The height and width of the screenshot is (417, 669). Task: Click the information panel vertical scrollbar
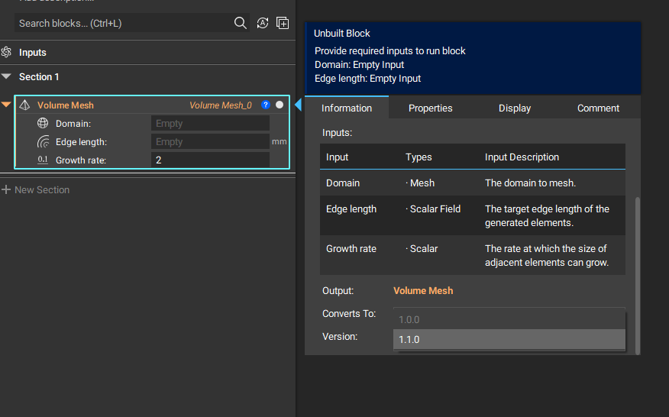pos(638,275)
